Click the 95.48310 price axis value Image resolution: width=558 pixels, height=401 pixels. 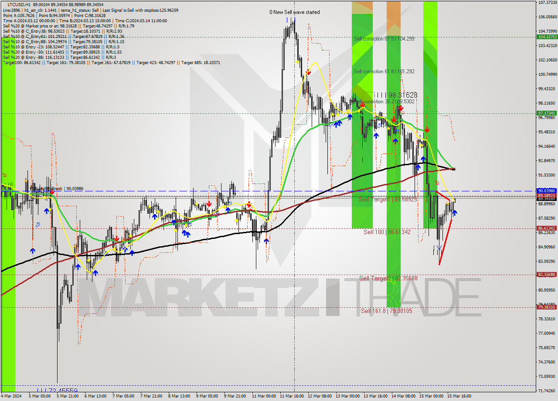547,132
